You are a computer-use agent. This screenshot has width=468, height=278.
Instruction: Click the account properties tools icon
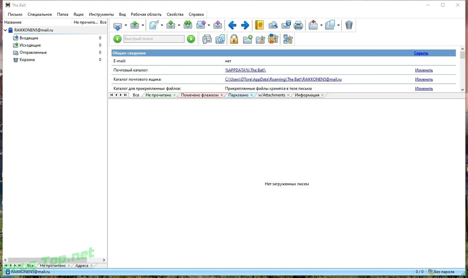click(x=288, y=39)
